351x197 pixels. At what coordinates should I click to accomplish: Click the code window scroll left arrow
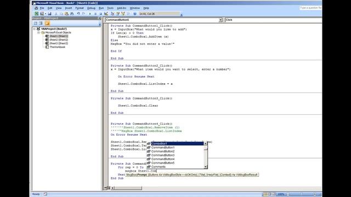(x=112, y=188)
